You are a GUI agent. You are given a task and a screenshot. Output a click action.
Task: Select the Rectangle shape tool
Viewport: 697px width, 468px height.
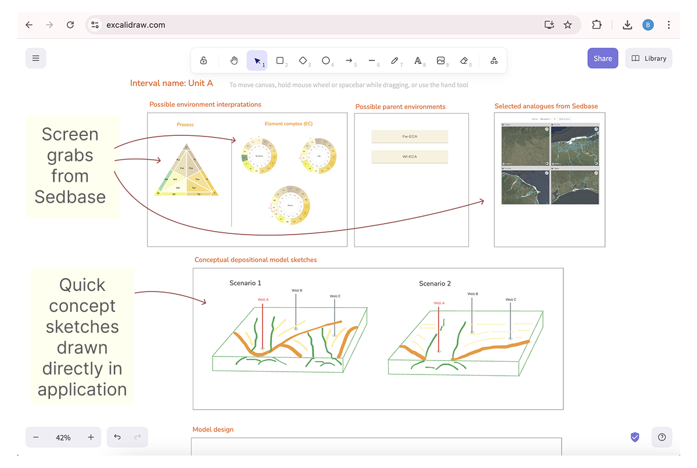click(x=280, y=60)
